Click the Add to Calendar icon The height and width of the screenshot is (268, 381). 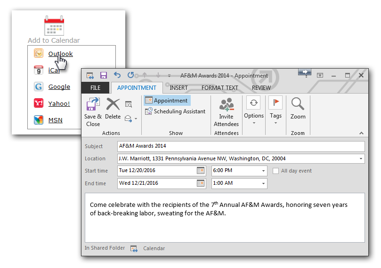(54, 26)
